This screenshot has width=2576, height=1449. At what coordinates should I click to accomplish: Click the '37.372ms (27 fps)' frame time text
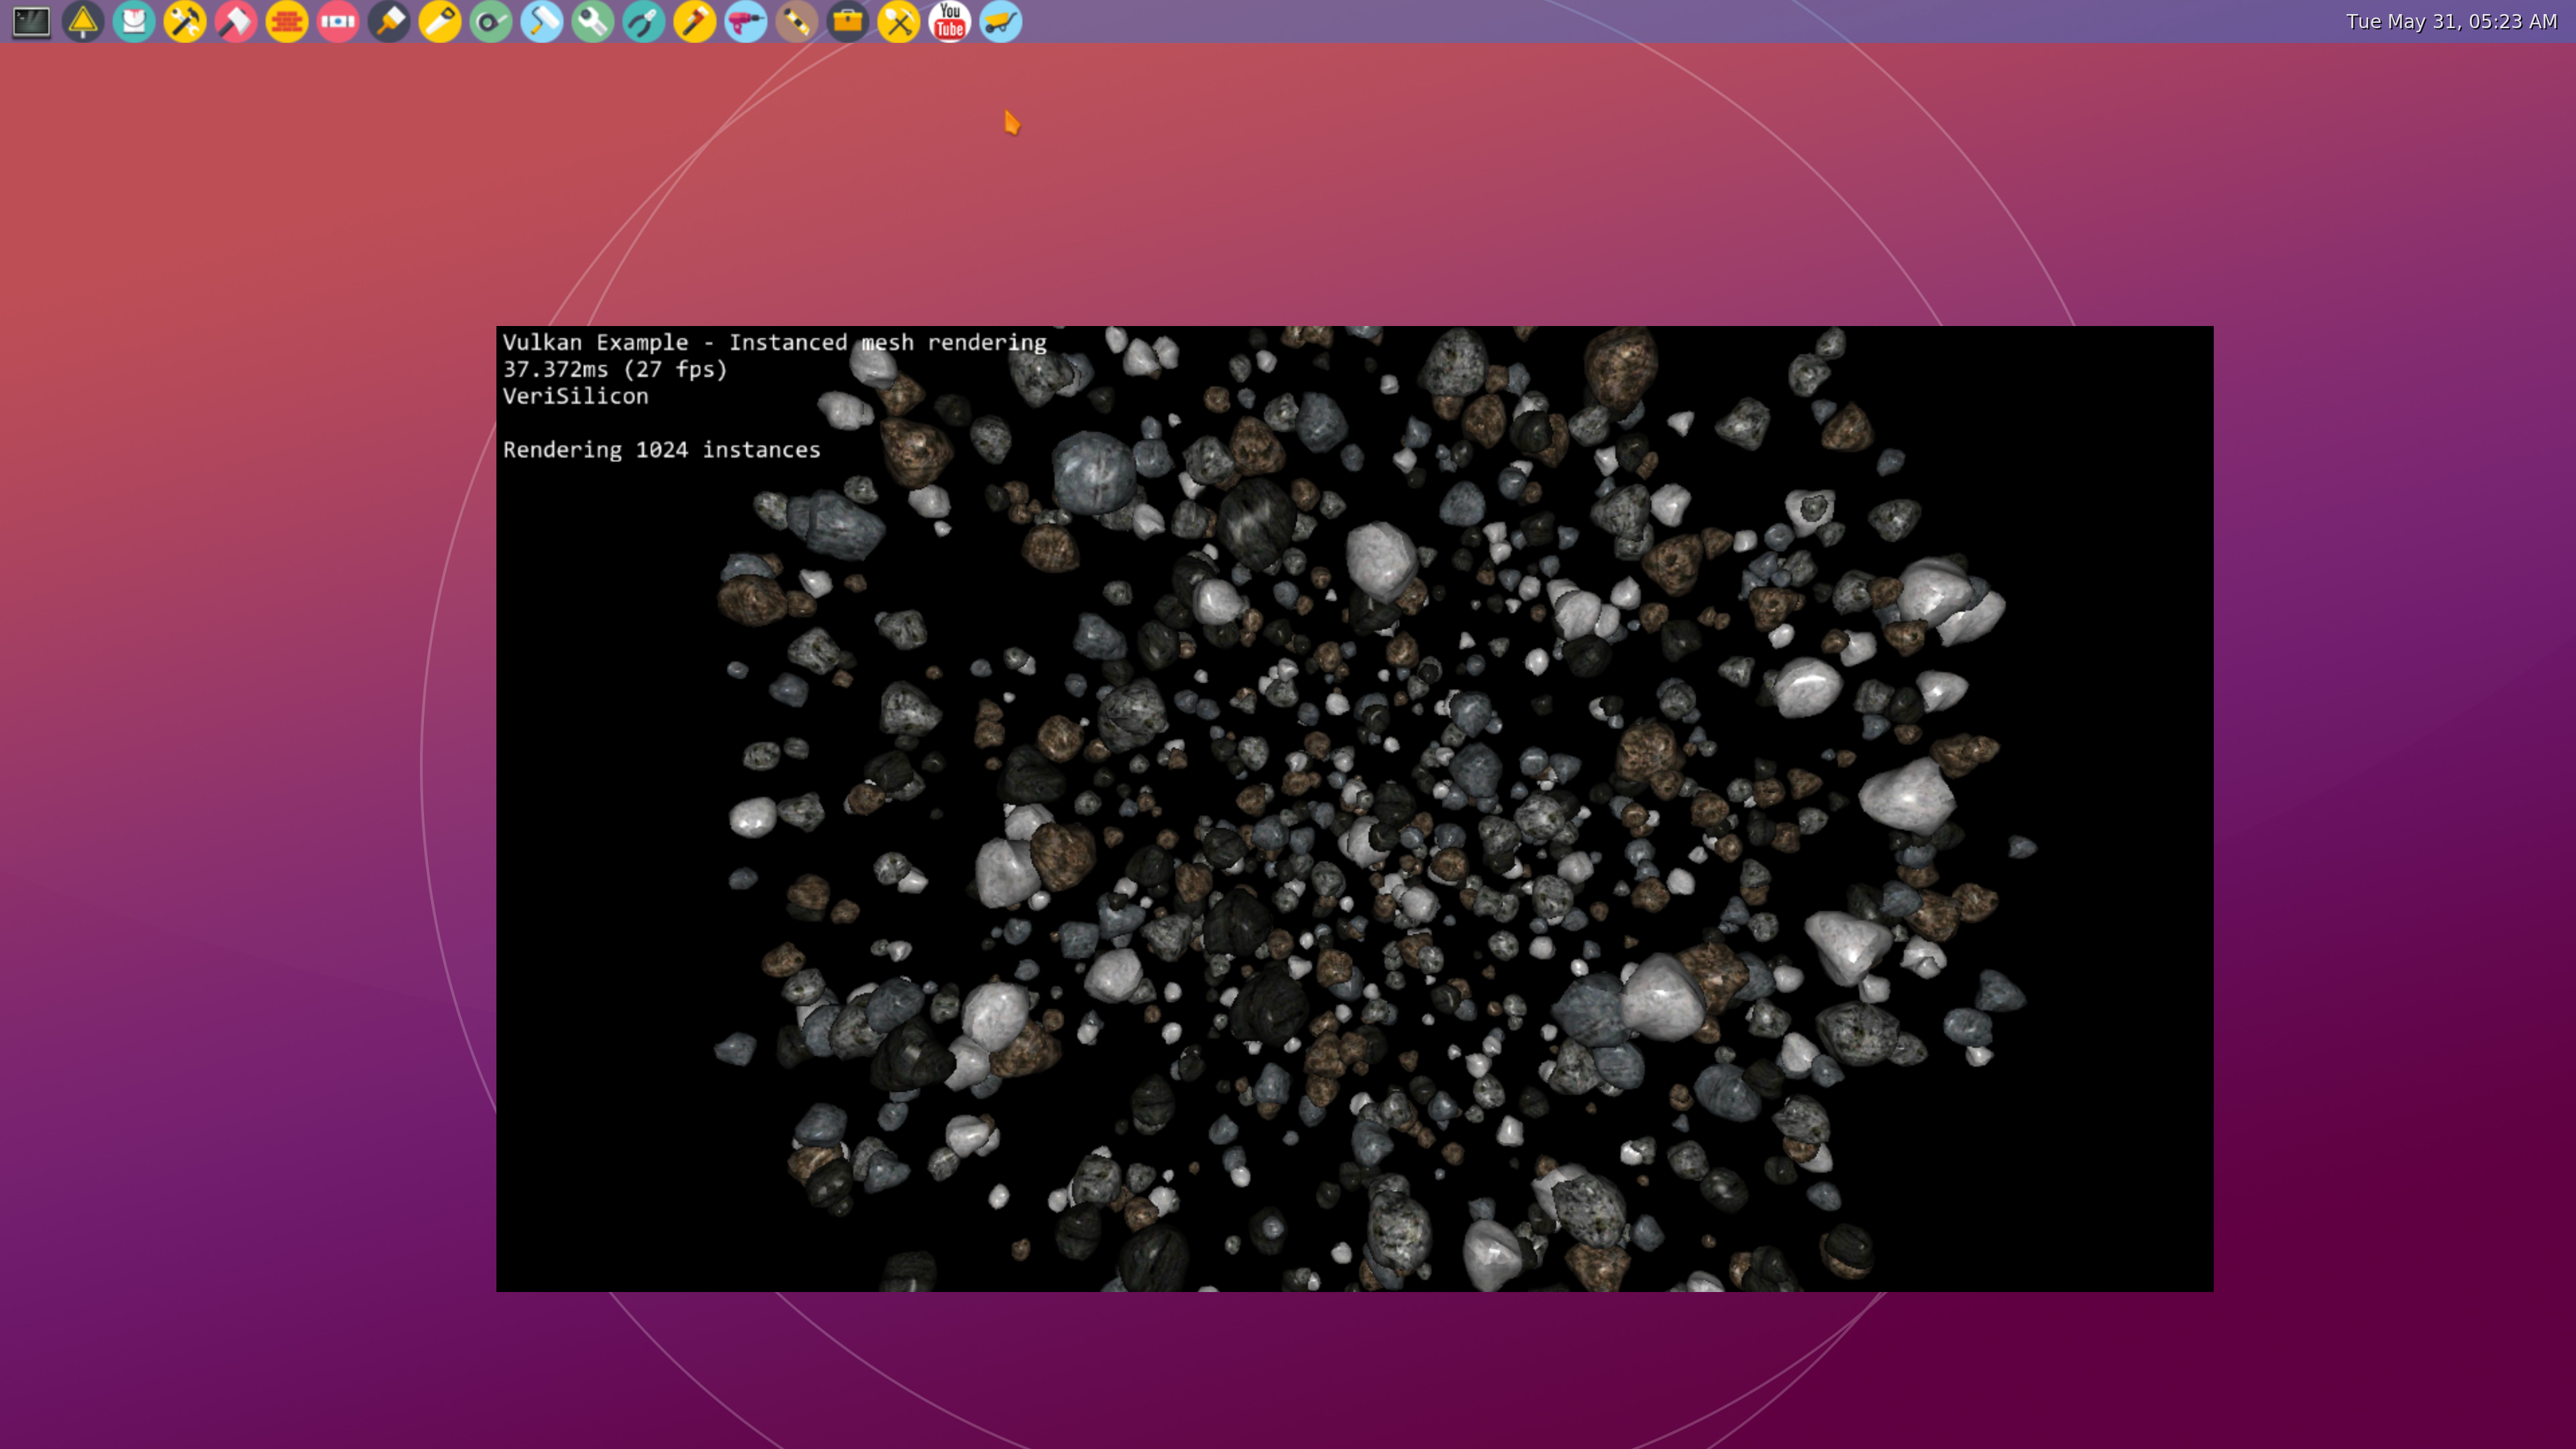[x=615, y=370]
